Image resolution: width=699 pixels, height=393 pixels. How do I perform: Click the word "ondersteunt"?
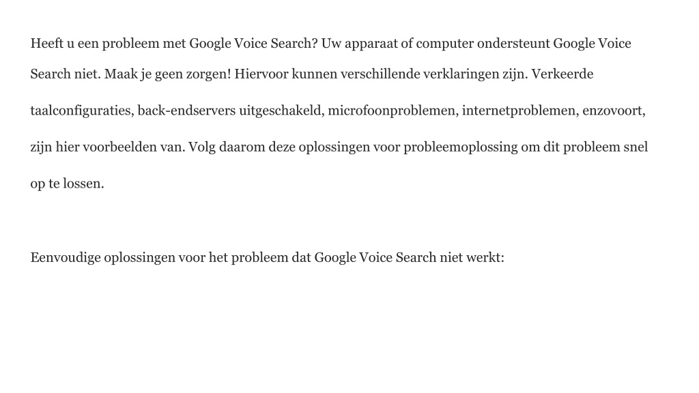(513, 43)
